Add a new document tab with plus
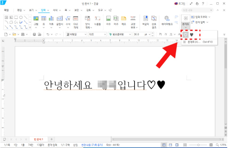This screenshot has width=228, height=148. coord(52,140)
